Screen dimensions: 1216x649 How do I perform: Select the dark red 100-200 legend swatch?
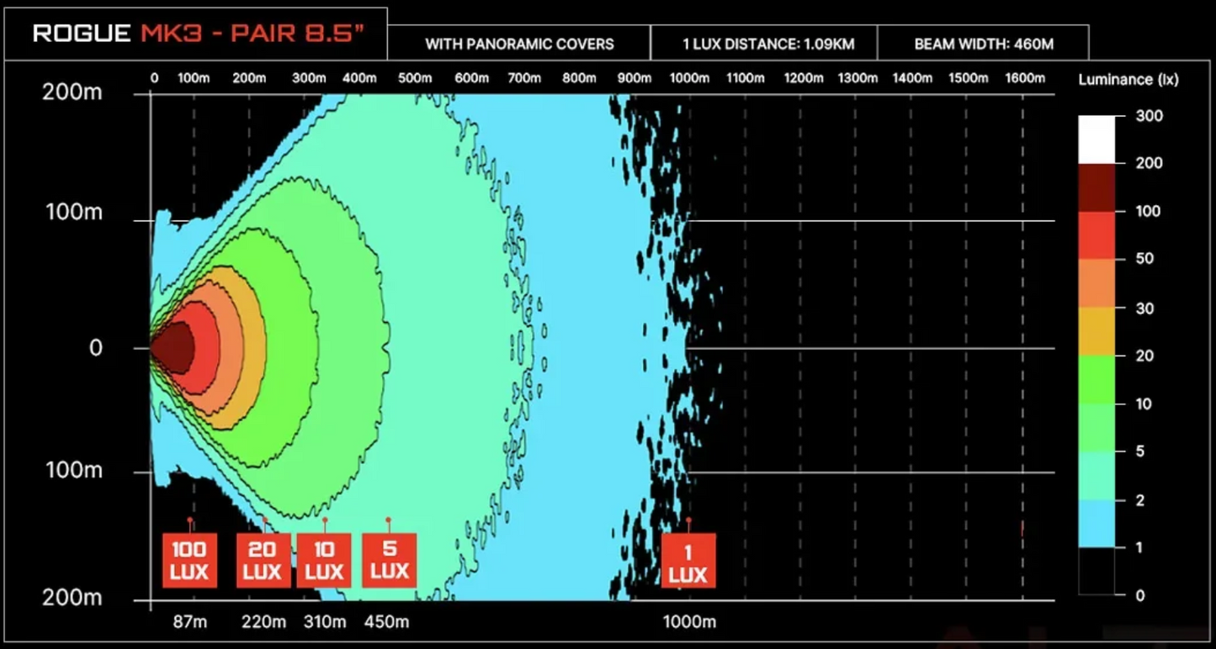pyautogui.click(x=1097, y=187)
